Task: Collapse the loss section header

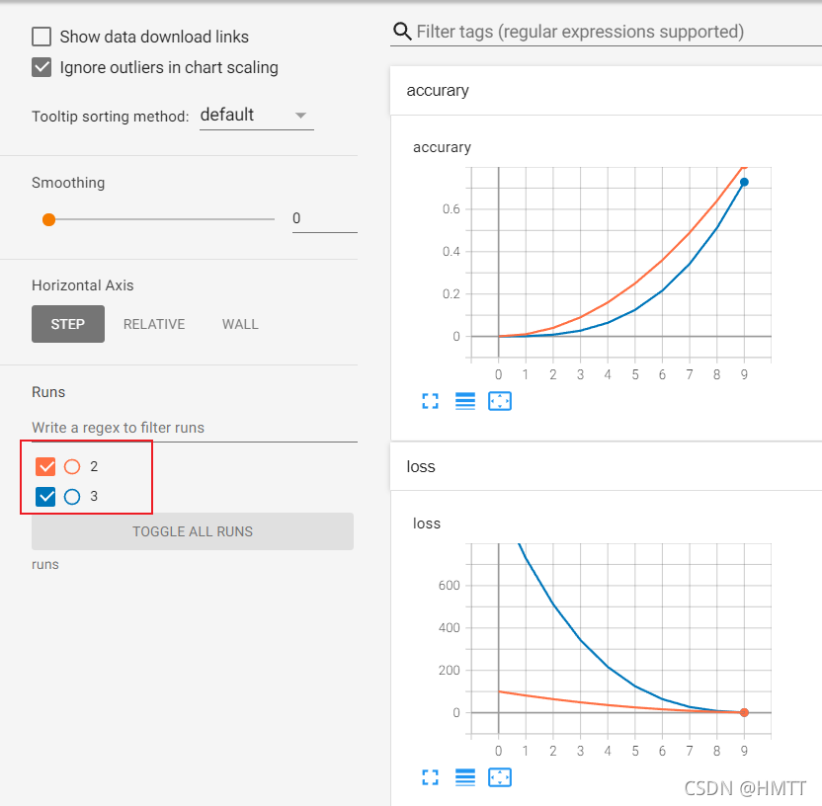Action: [x=606, y=466]
